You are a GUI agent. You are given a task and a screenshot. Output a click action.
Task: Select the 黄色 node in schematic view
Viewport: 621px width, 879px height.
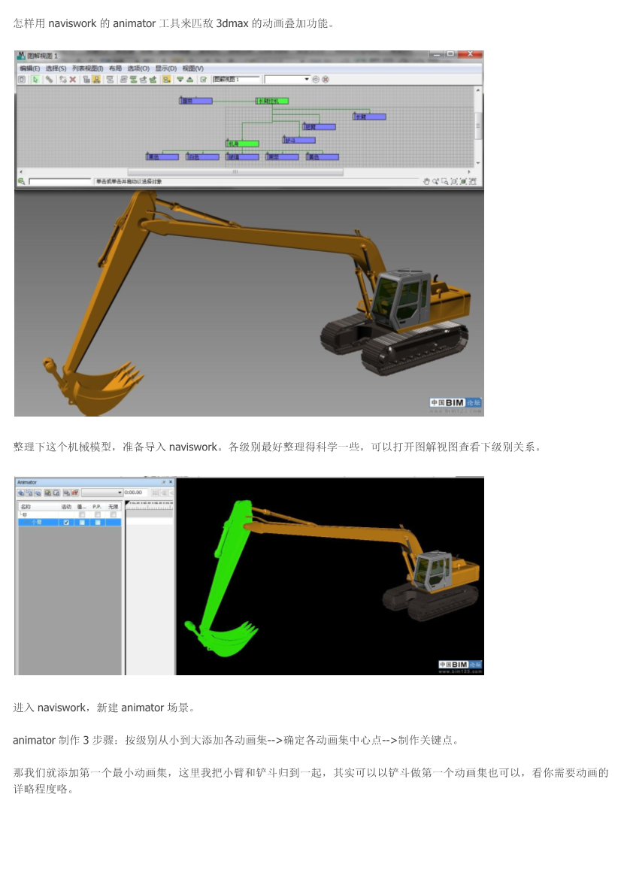pos(323,157)
